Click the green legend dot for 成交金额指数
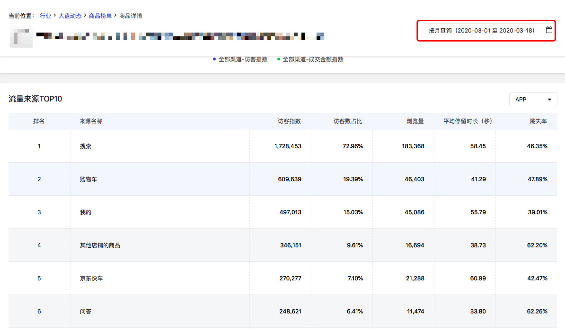The width and height of the screenshot is (565, 329). point(279,59)
